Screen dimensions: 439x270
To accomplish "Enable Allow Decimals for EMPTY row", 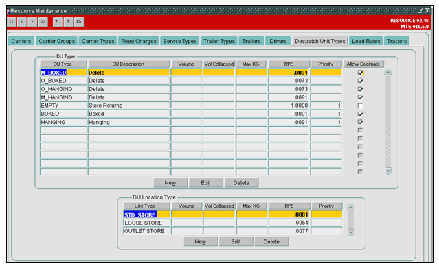I will [360, 106].
